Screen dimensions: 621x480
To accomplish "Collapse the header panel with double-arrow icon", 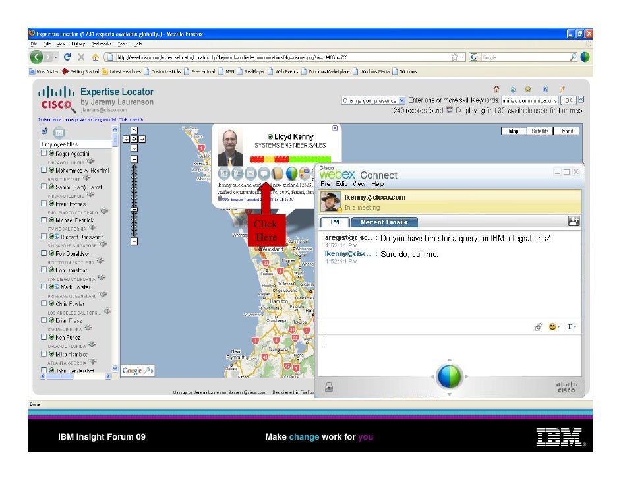I will 581,100.
